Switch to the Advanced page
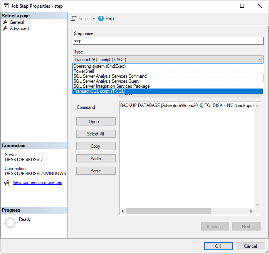The image size is (269, 254). pyautogui.click(x=19, y=28)
